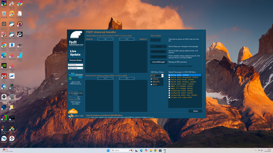Screen dimensions: 273x153
Task: Check the Fenix A319 High (2024) checkbox
Action: pyautogui.click(x=169, y=79)
